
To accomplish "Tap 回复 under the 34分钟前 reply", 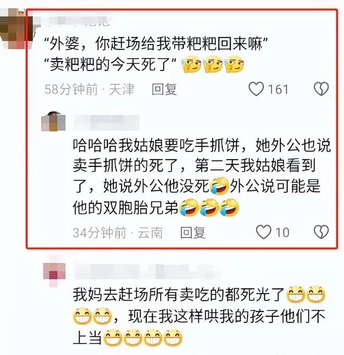I will pyautogui.click(x=193, y=232).
